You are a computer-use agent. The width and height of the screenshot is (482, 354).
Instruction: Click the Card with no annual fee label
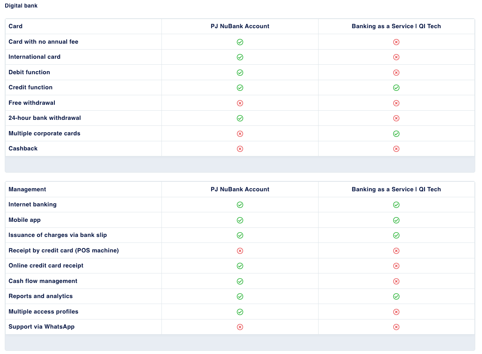44,42
